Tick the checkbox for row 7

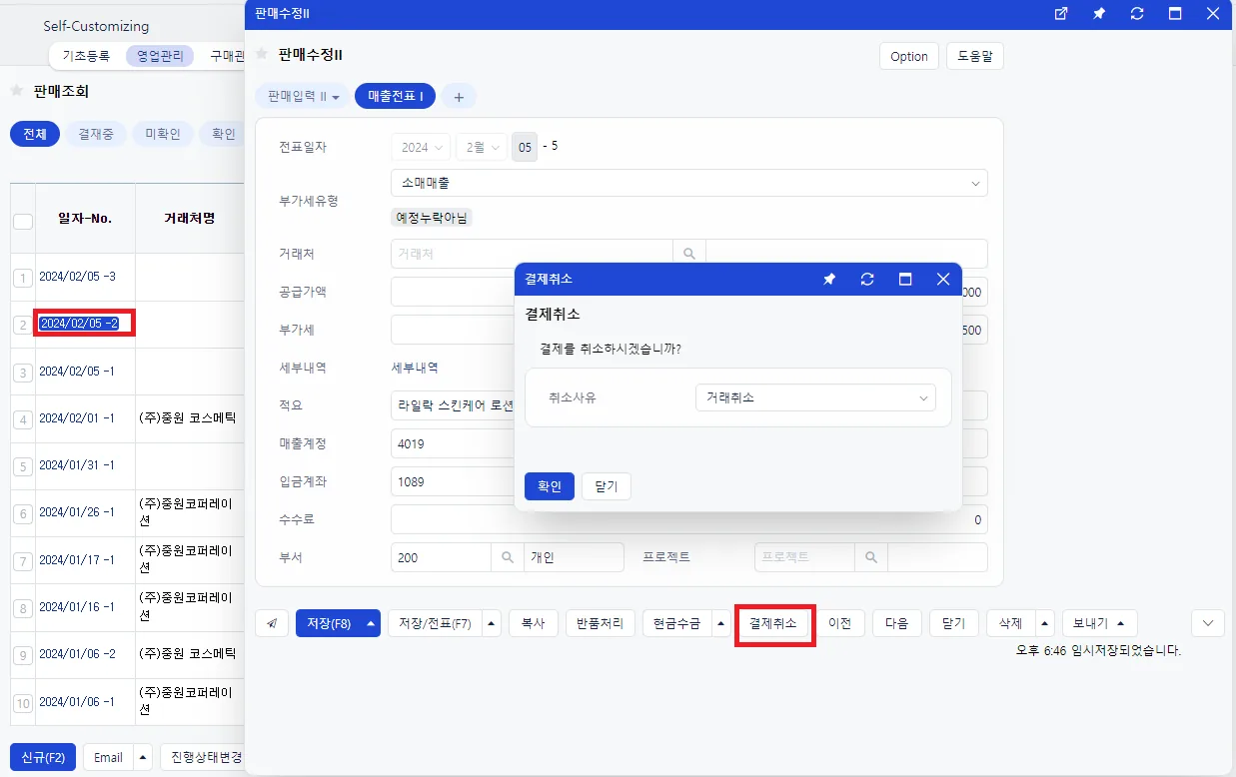click(x=23, y=561)
